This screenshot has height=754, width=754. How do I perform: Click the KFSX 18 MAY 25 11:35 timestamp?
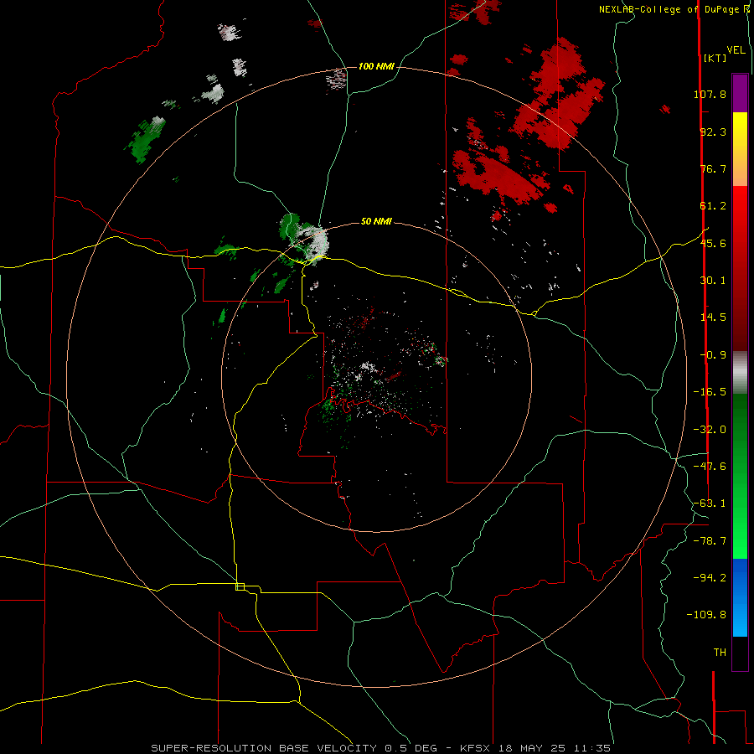tap(535, 748)
